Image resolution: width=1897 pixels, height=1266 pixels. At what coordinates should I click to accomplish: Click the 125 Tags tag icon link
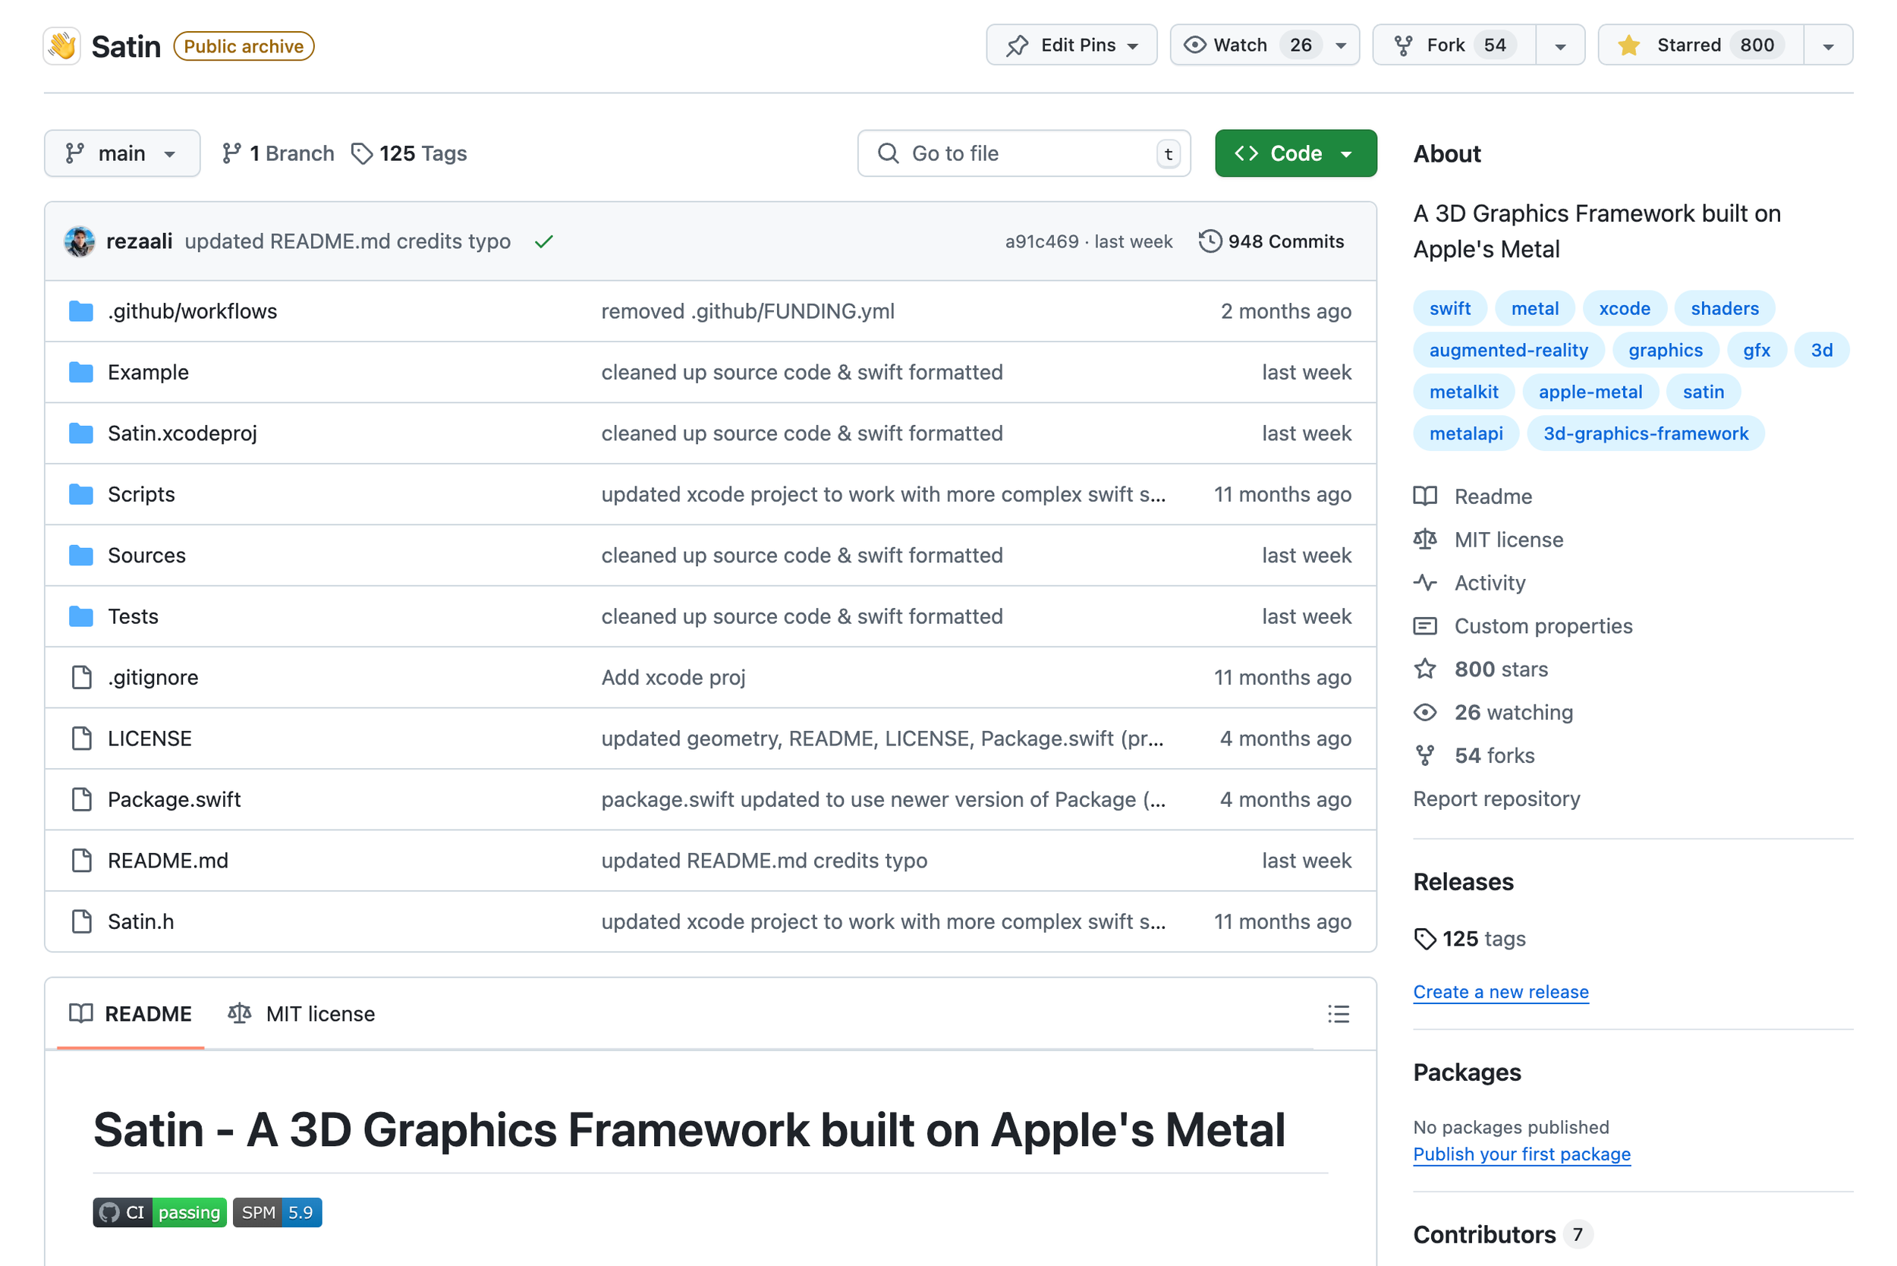(x=409, y=153)
